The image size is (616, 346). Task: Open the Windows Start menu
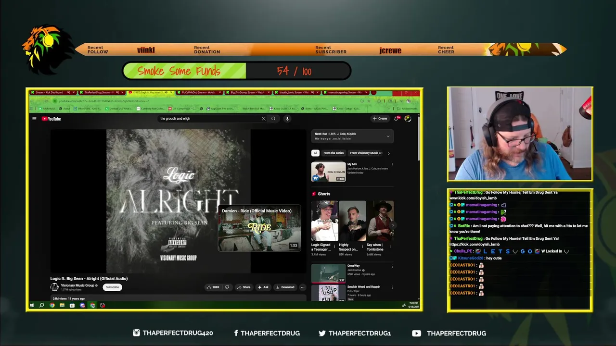(32, 305)
